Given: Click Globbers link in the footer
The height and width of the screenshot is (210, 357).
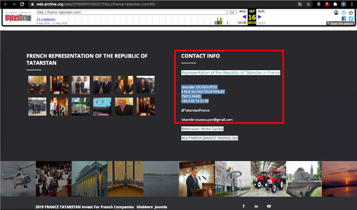Looking at the screenshot, I should pos(145,207).
